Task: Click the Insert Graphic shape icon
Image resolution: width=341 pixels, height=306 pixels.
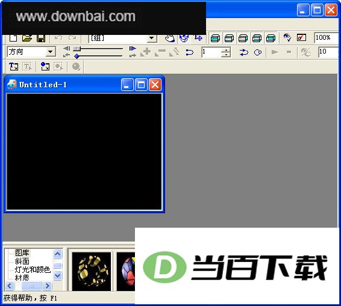Action: pyautogui.click(x=45, y=66)
